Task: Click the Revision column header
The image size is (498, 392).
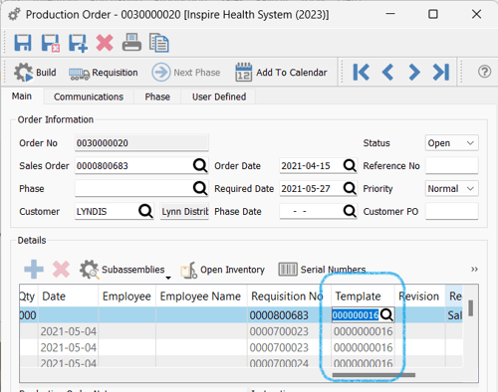Action: (x=419, y=296)
